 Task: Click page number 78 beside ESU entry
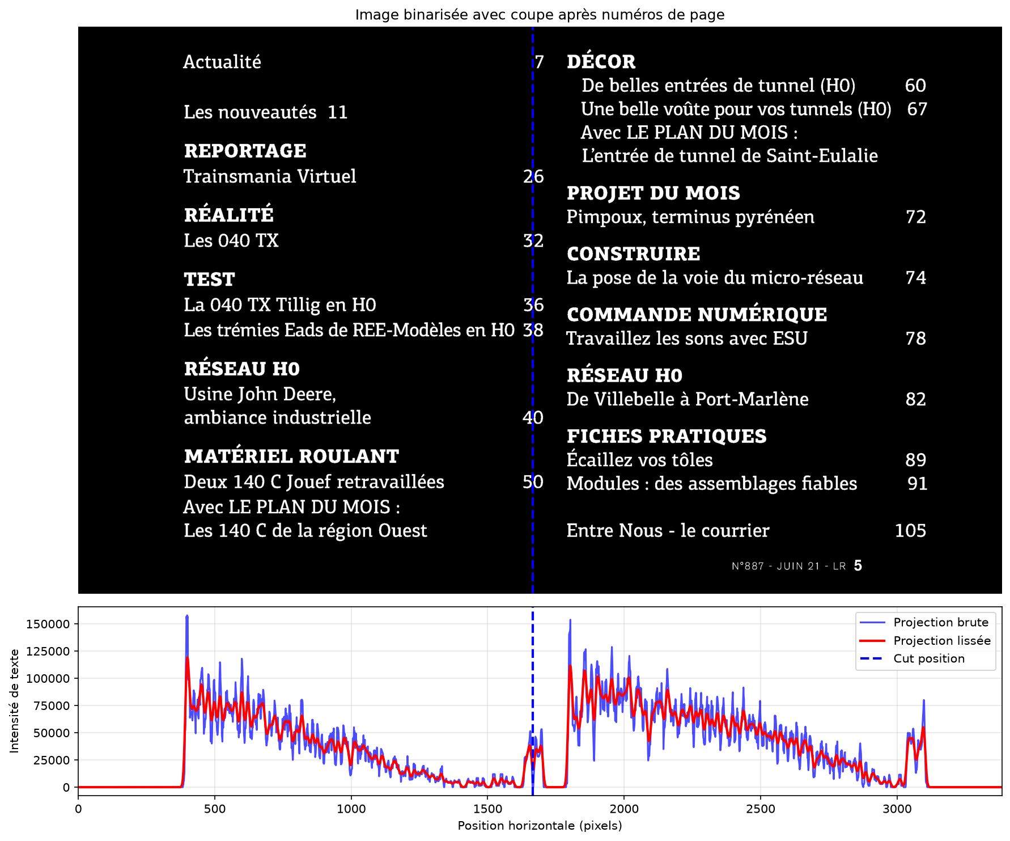pos(916,339)
